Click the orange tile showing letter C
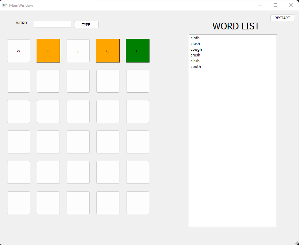The width and height of the screenshot is (299, 245). [108, 51]
